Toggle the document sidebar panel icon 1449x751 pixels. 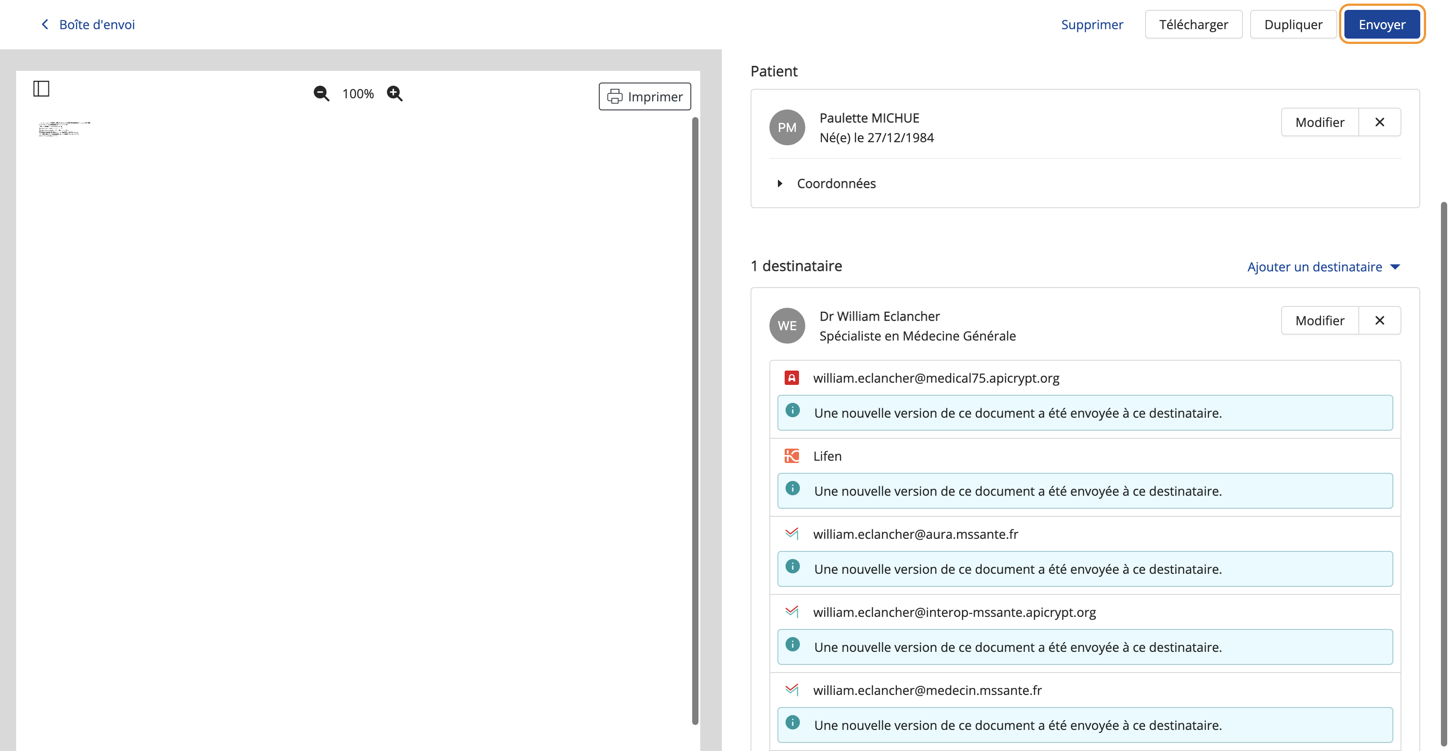[41, 89]
